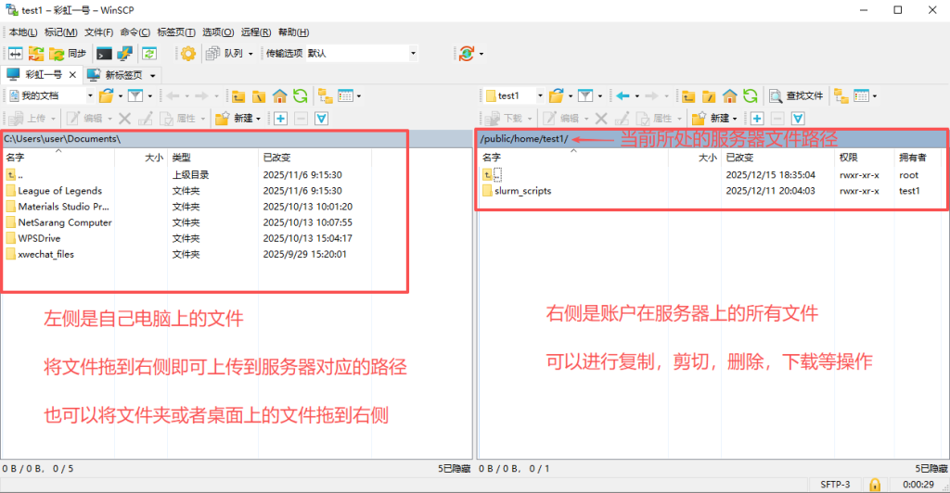Toggle the local panel directory tree
The width and height of the screenshot is (950, 493).
pyautogui.click(x=325, y=95)
